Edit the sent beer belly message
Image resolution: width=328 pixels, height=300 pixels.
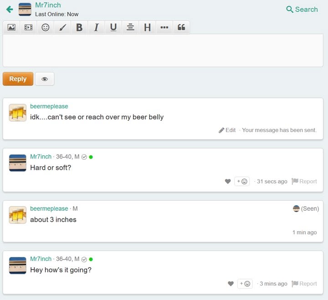(227, 130)
